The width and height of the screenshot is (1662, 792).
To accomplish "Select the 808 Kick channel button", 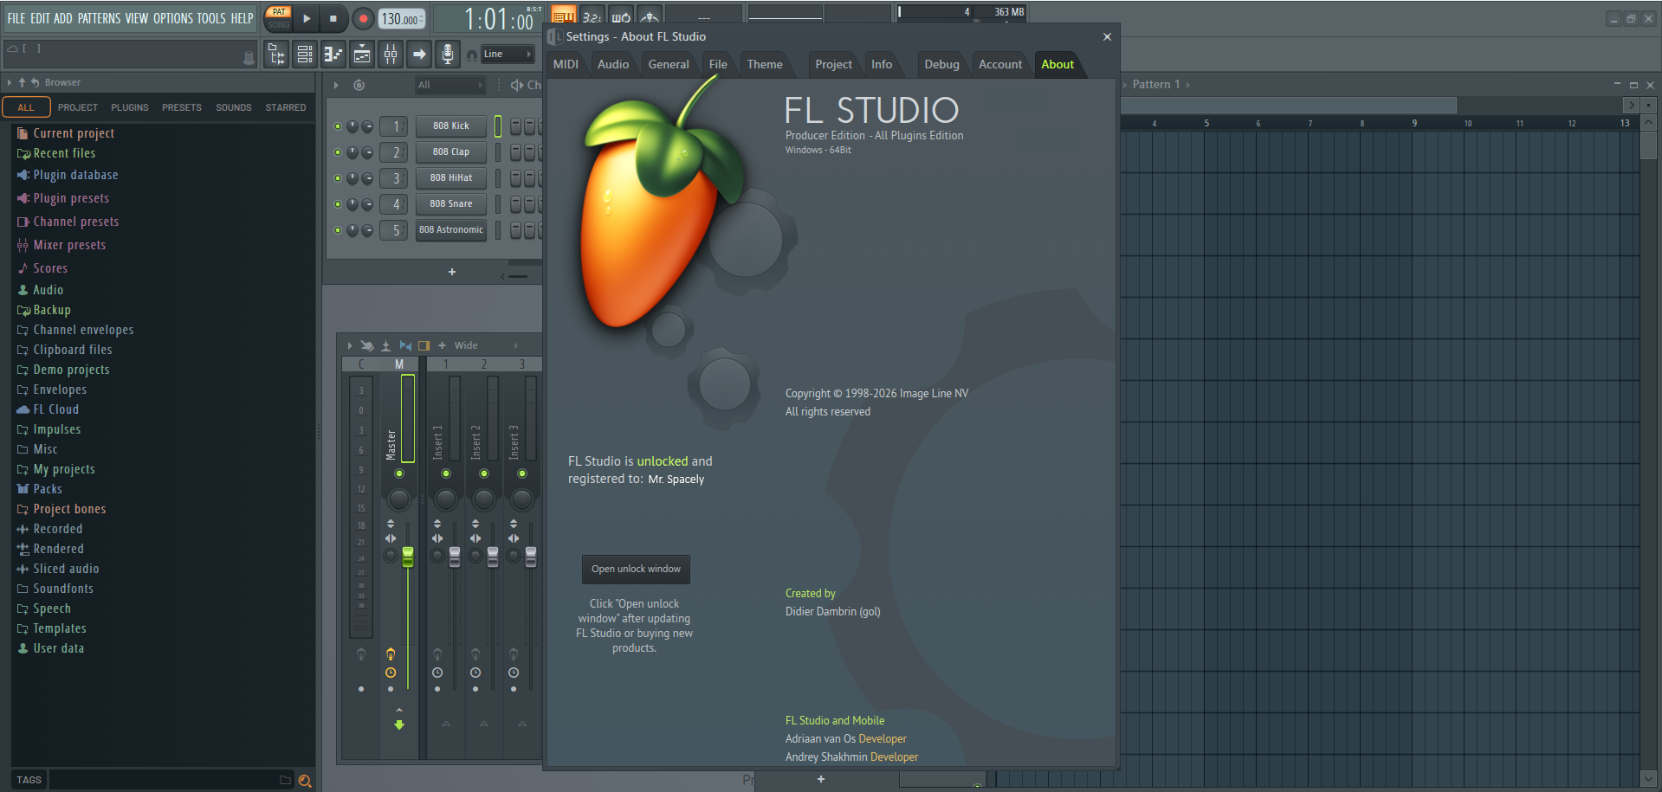I will tap(450, 126).
